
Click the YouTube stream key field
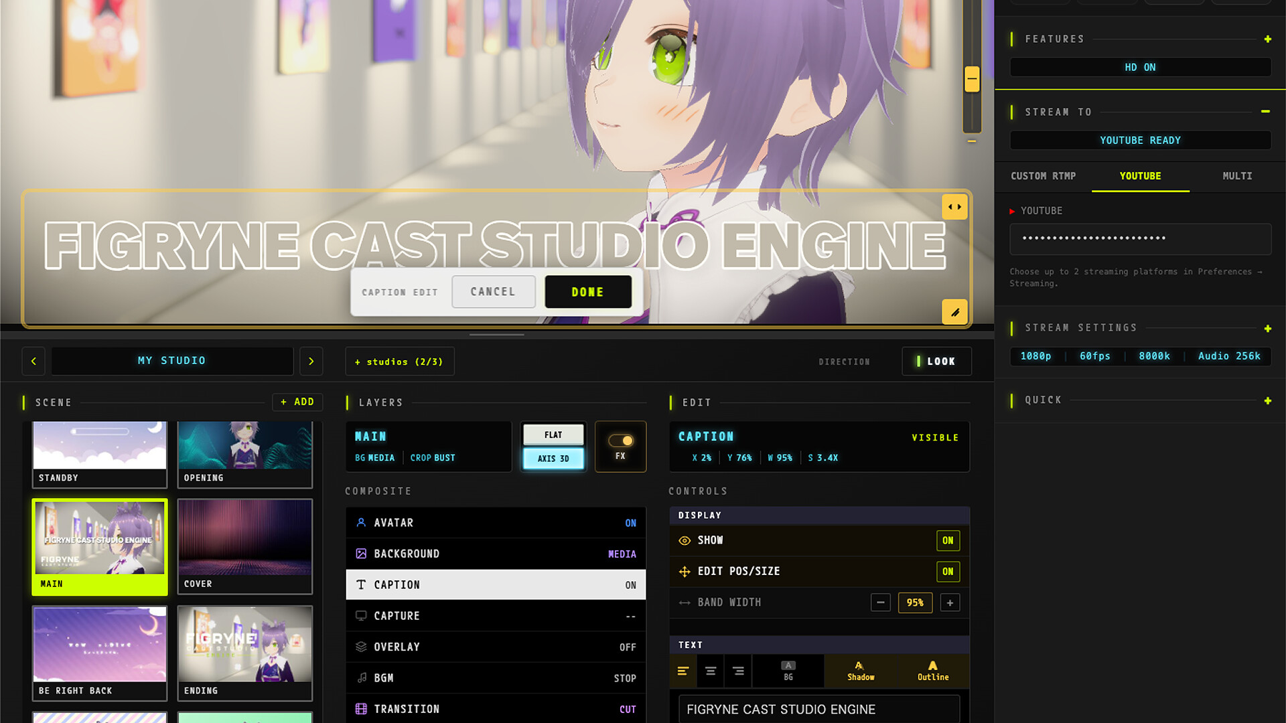pyautogui.click(x=1140, y=238)
